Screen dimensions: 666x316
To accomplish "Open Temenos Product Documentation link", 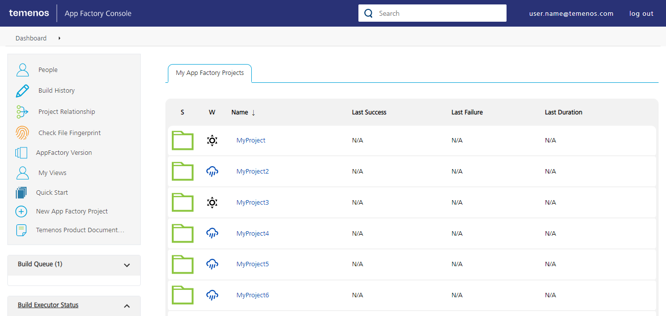I will coord(80,230).
